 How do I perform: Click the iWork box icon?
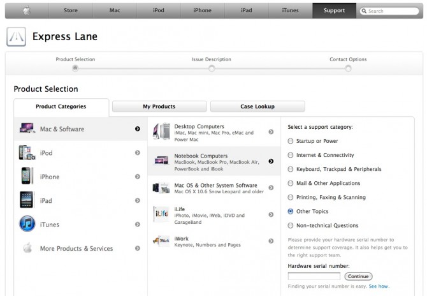(x=161, y=241)
